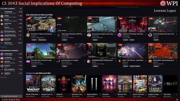The height and width of the screenshot is (101, 180).
Task: Expand Show More under Followed Channels
Action: 3,47
